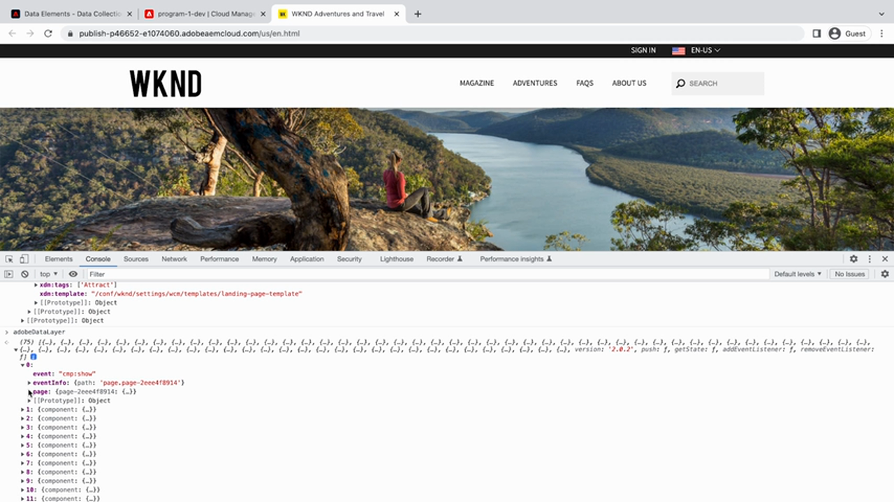894x502 pixels.
Task: Click the WKND logo
Action: coord(166,83)
